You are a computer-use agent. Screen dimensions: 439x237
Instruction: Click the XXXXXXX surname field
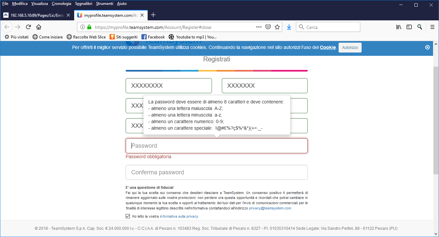click(x=265, y=86)
